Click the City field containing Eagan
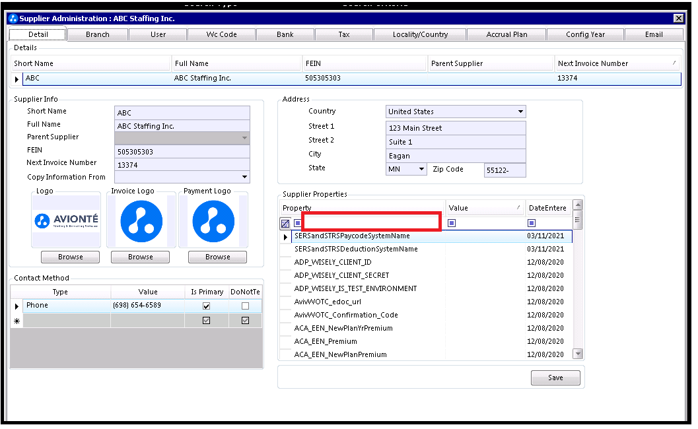This screenshot has width=698, height=429. 456,156
